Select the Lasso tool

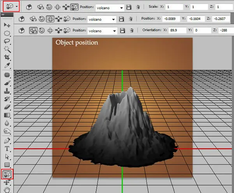point(7,41)
